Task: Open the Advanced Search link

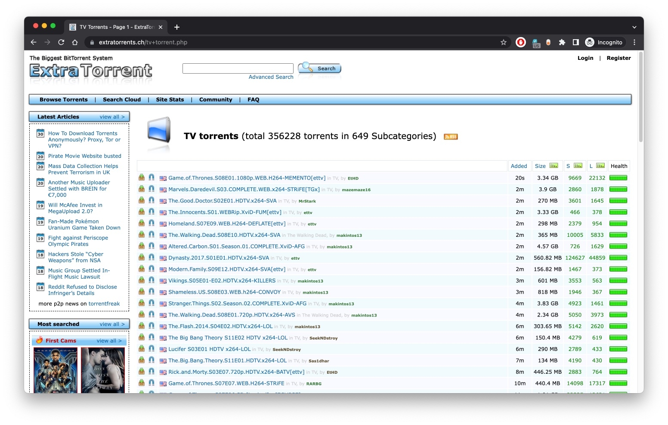Action: coord(271,77)
